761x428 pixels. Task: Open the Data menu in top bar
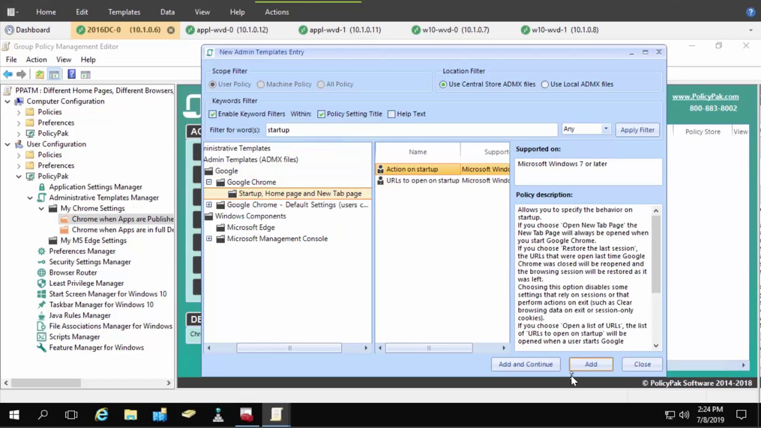[x=168, y=12]
